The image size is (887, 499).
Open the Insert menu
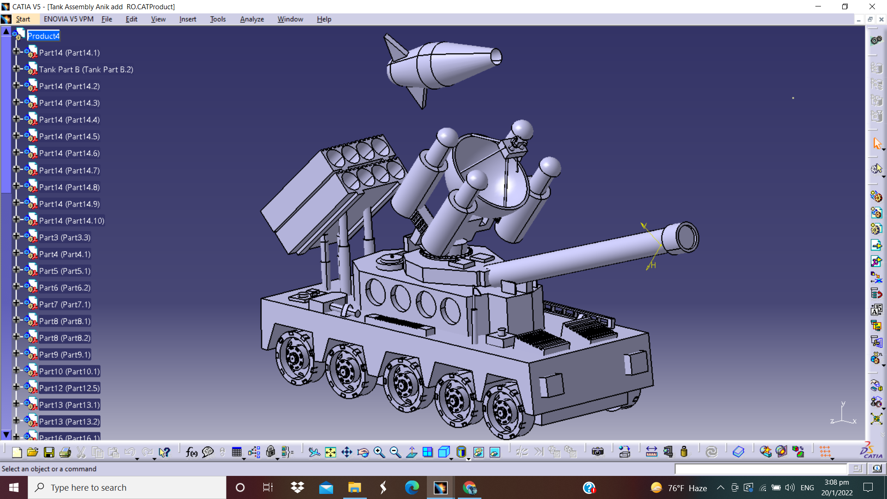188,19
